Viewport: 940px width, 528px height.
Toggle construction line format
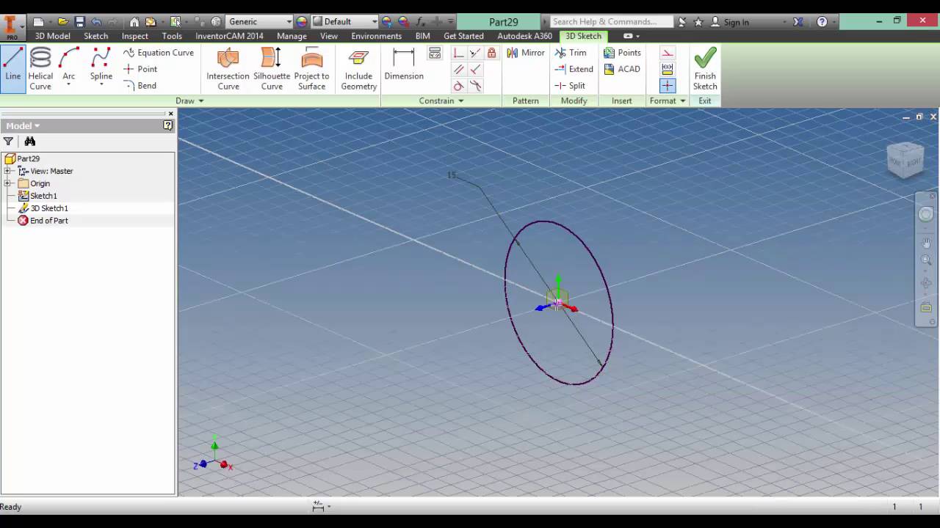pos(667,53)
